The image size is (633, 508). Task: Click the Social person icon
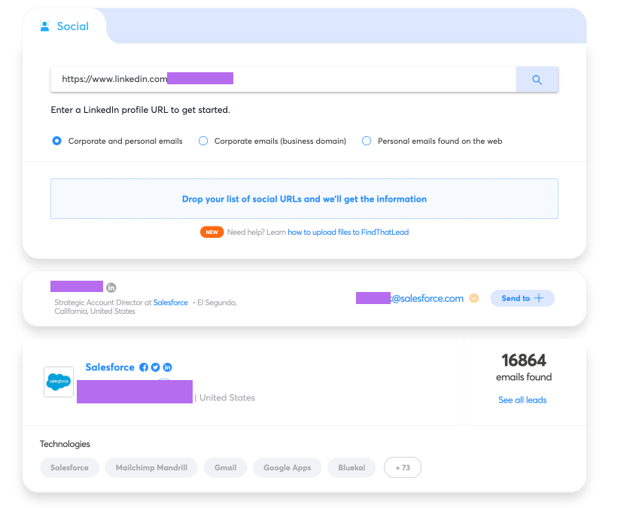pos(45,26)
